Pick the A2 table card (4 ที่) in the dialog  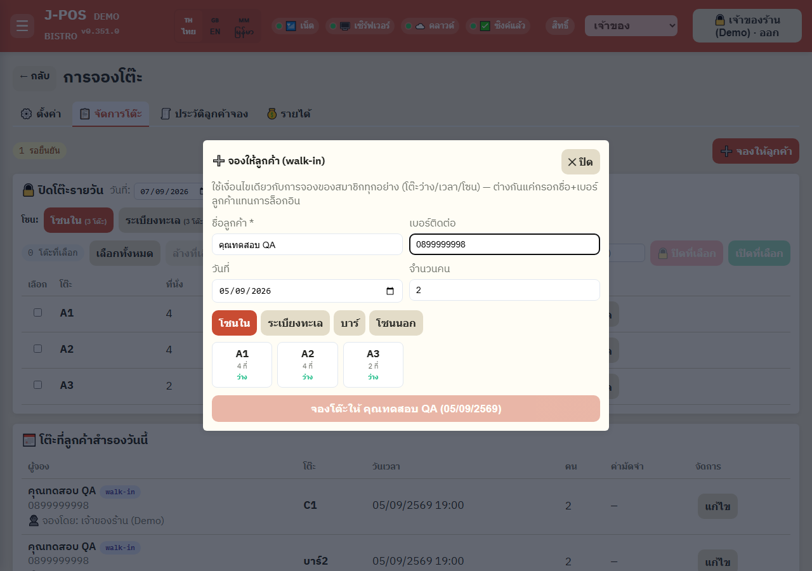(x=308, y=365)
